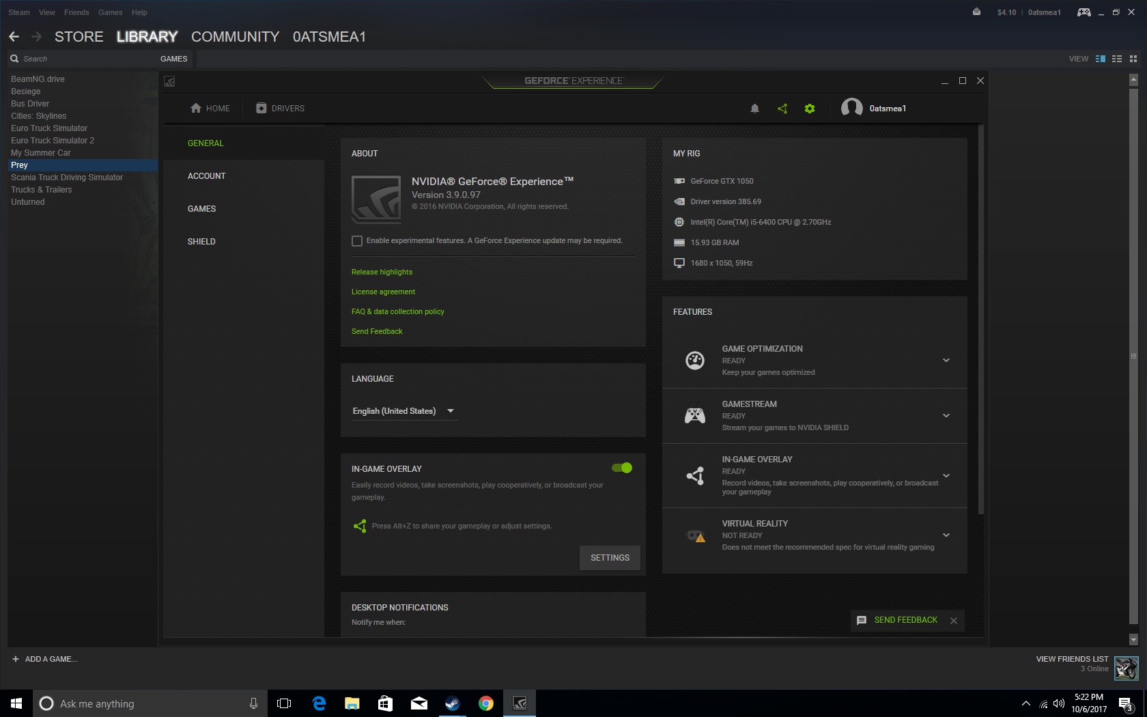Click Steam Big Picture controller icon
1147x717 pixels.
pyautogui.click(x=1084, y=12)
